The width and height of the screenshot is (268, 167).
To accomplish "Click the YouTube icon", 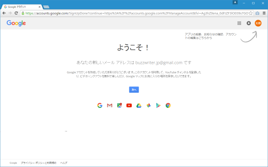I will (x=129, y=105).
